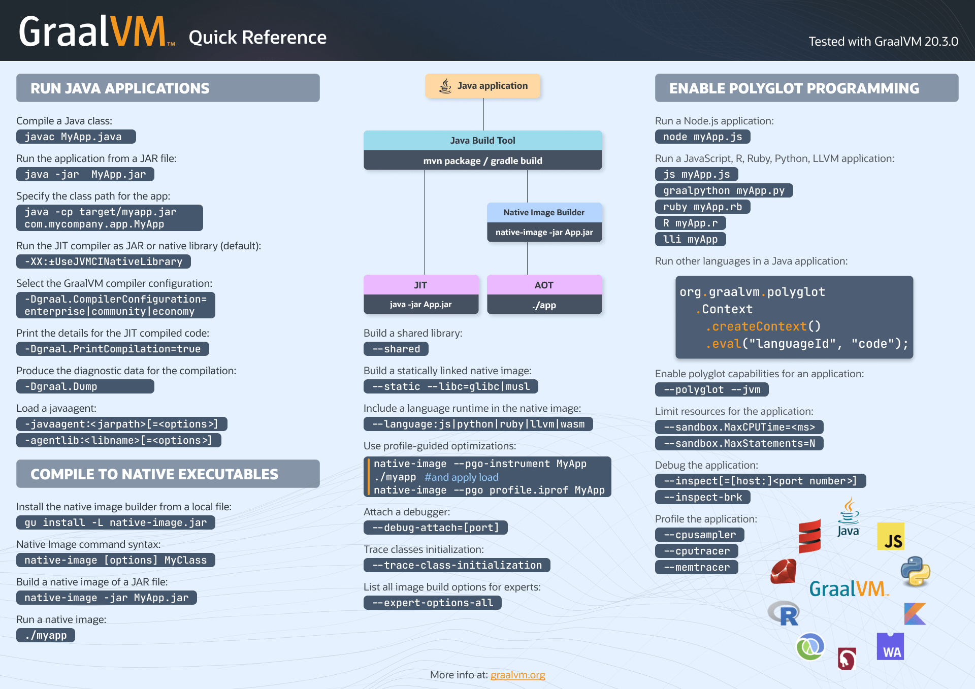
Task: Click the Java Build Tool box
Action: (x=482, y=150)
